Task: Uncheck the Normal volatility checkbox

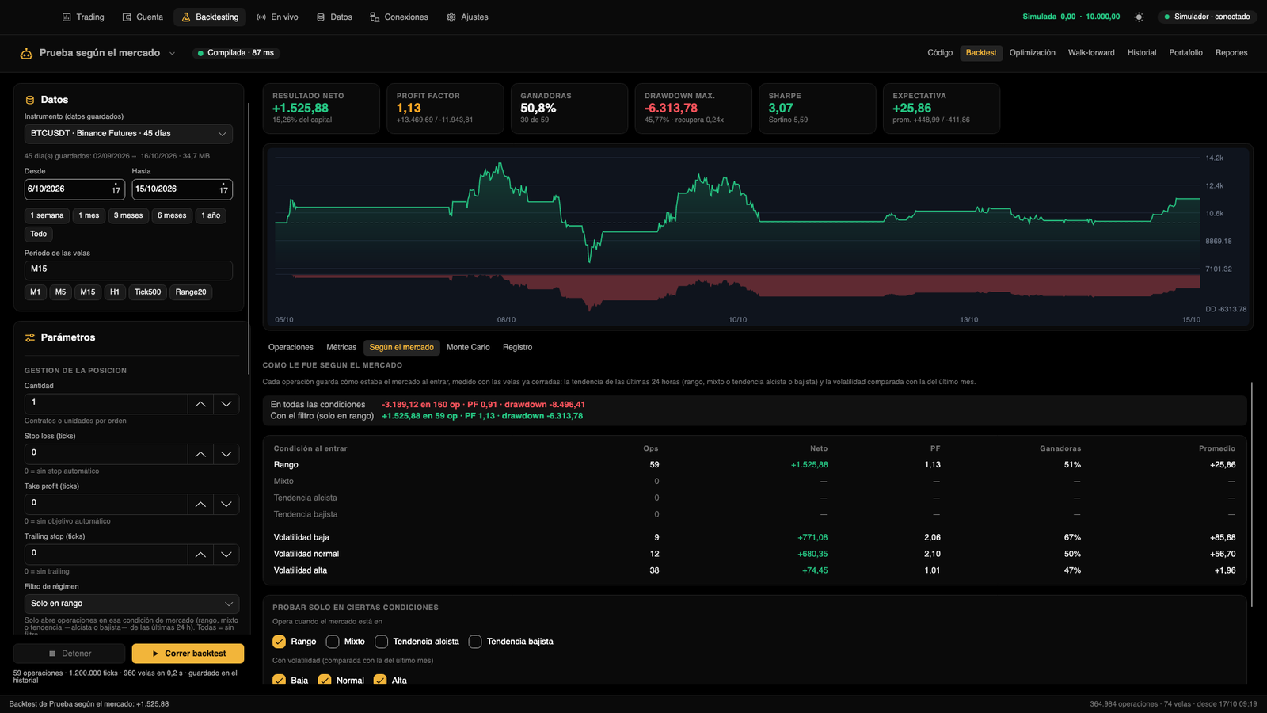Action: point(324,680)
